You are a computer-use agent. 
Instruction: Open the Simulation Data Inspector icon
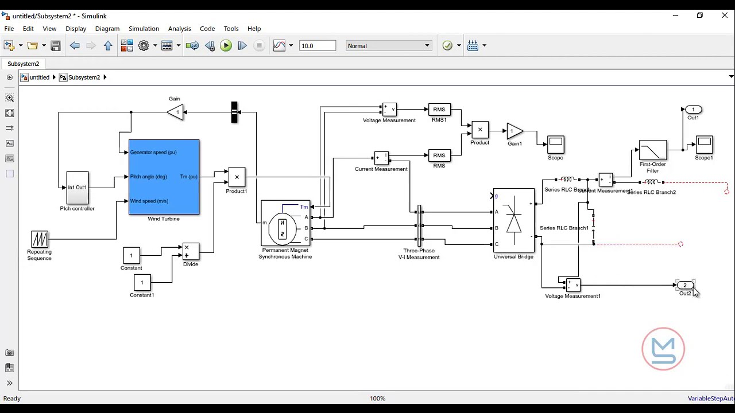(280, 46)
